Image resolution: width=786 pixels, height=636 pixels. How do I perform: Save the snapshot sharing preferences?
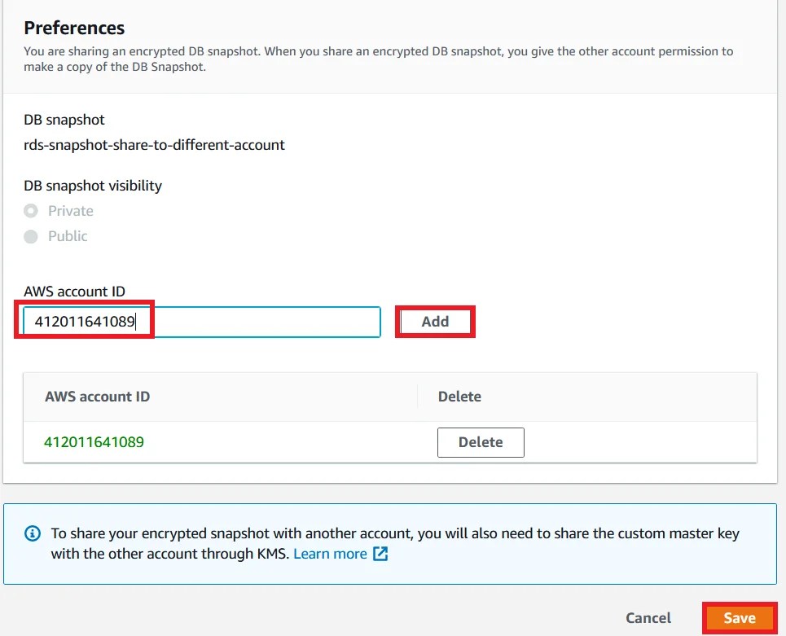739,618
